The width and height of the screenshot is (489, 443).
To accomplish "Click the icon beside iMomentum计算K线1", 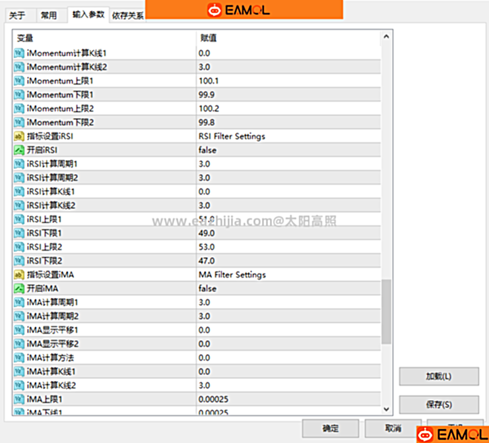I will [18, 53].
